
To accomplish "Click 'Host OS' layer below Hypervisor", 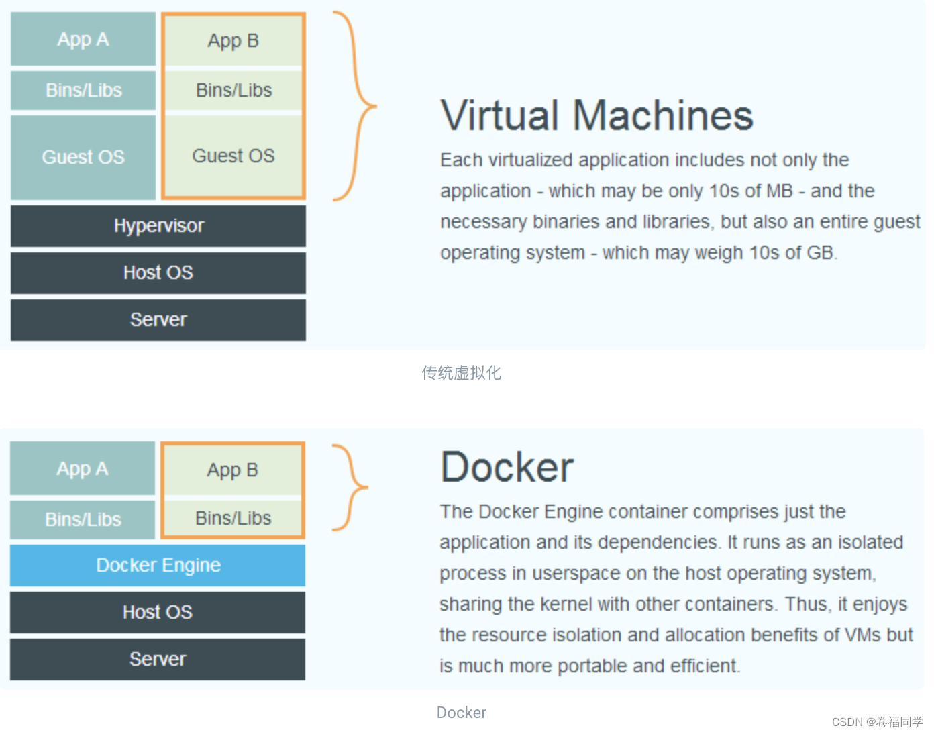I will [158, 273].
